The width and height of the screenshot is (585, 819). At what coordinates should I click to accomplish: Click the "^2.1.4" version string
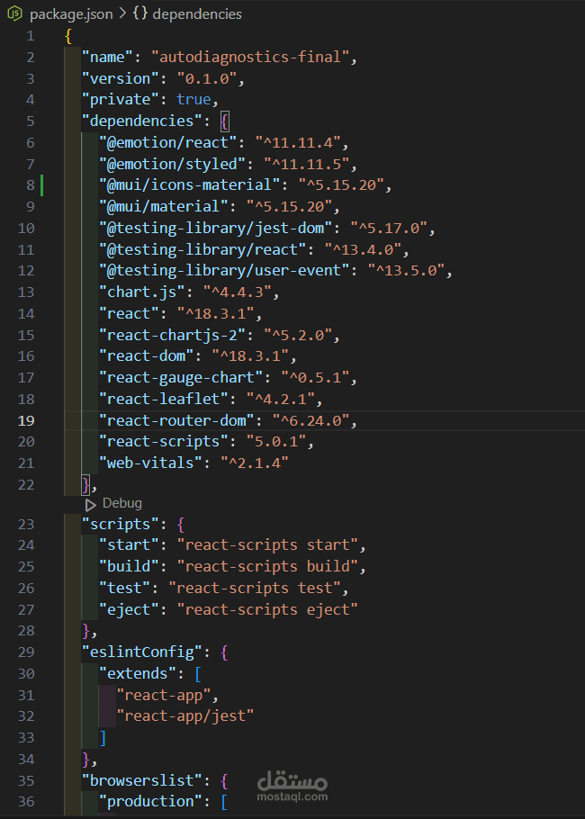(x=255, y=463)
